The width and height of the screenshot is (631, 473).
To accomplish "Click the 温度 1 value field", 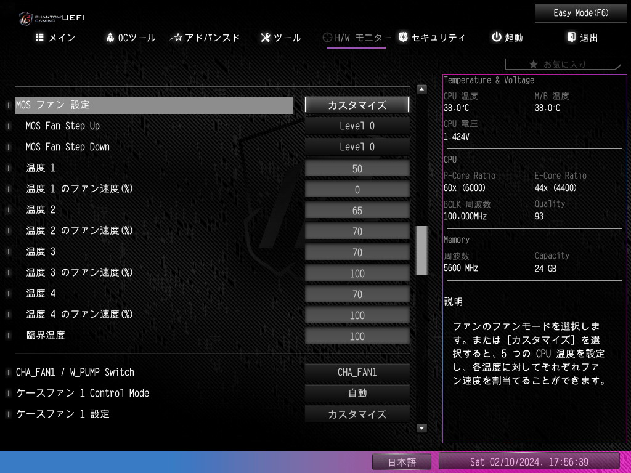I will [357, 168].
